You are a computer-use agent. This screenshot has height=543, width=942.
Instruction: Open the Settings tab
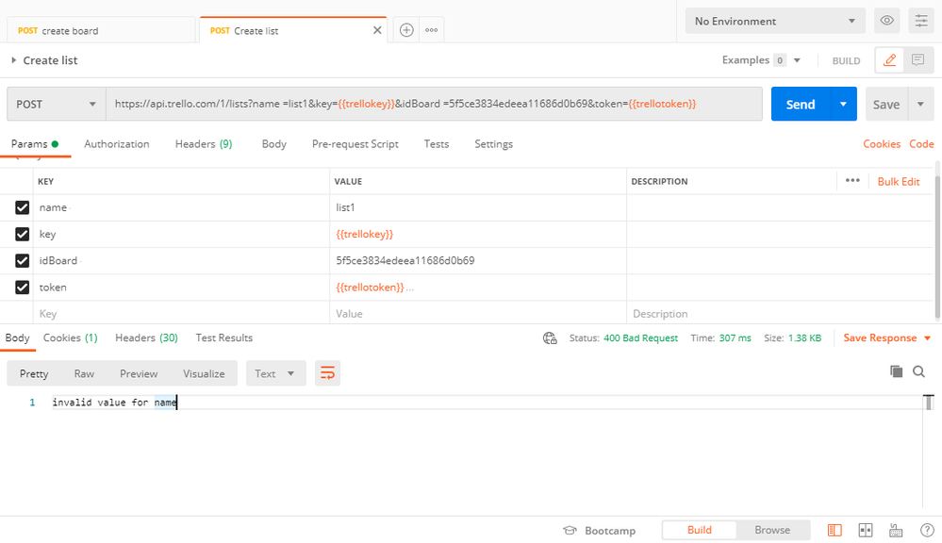[493, 144]
